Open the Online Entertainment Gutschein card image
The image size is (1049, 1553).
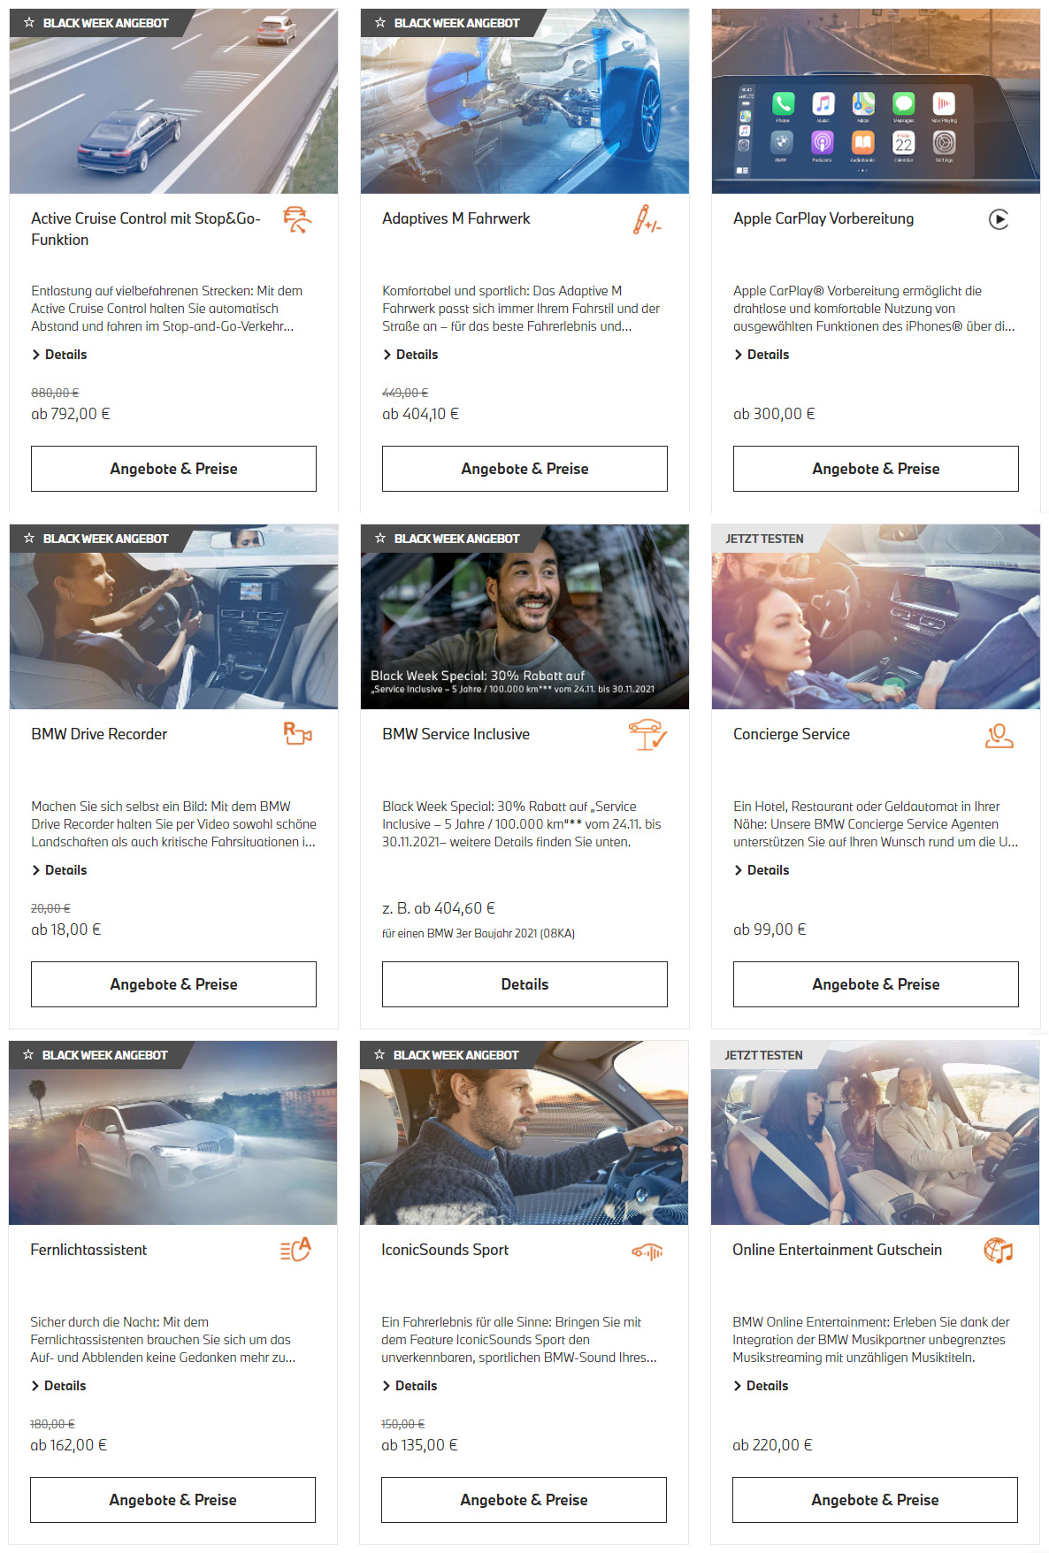[x=875, y=1133]
